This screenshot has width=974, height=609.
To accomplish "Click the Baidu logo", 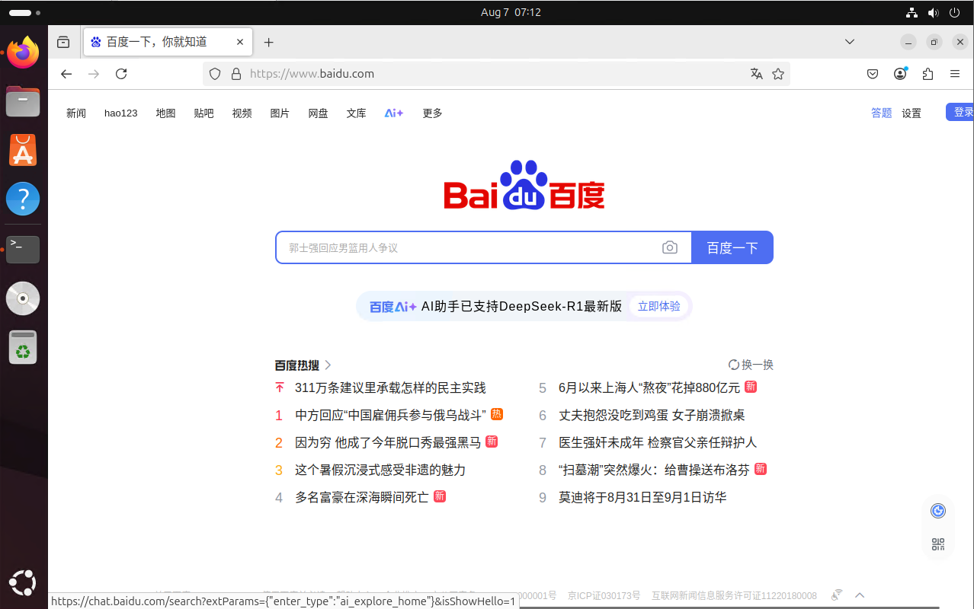I will 524,185.
